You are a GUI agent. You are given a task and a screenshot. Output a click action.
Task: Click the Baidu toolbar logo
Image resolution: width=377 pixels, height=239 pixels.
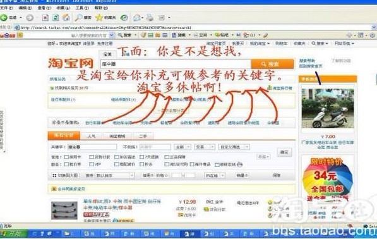tap(8, 35)
